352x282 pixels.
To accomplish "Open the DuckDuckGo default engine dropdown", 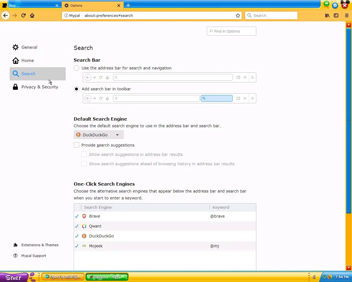I will pyautogui.click(x=99, y=135).
